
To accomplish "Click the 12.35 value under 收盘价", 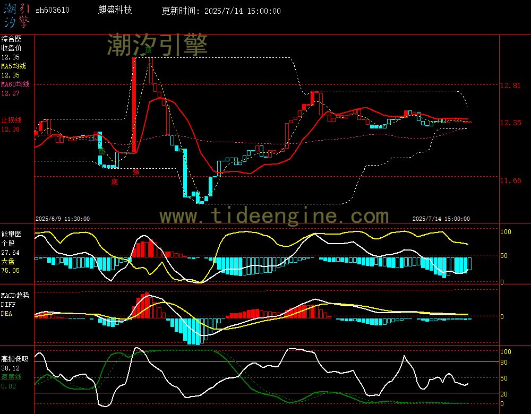I will [x=11, y=57].
